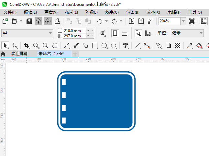Image resolution: width=209 pixels, height=156 pixels.
Task: Undo the last action
Action: coord(100,21)
